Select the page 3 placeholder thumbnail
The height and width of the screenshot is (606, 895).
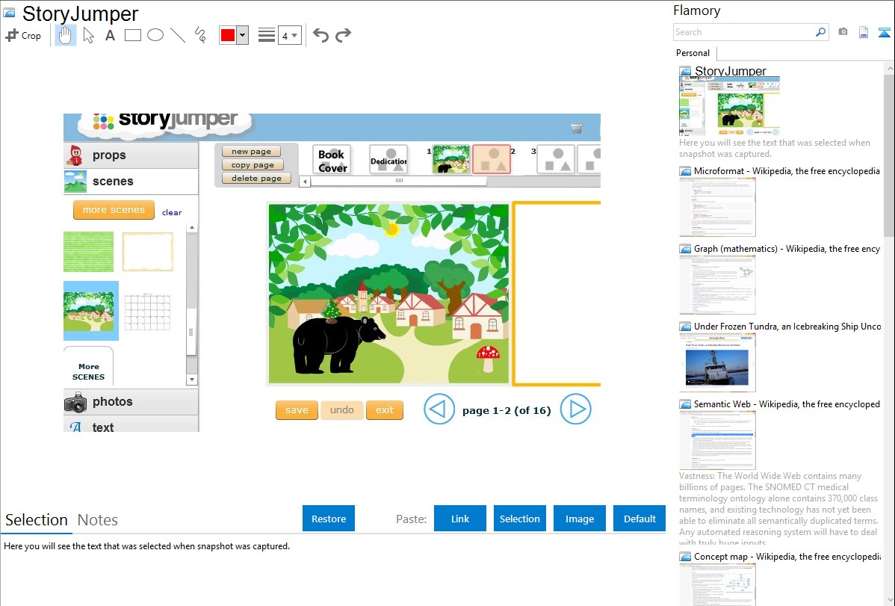point(555,160)
